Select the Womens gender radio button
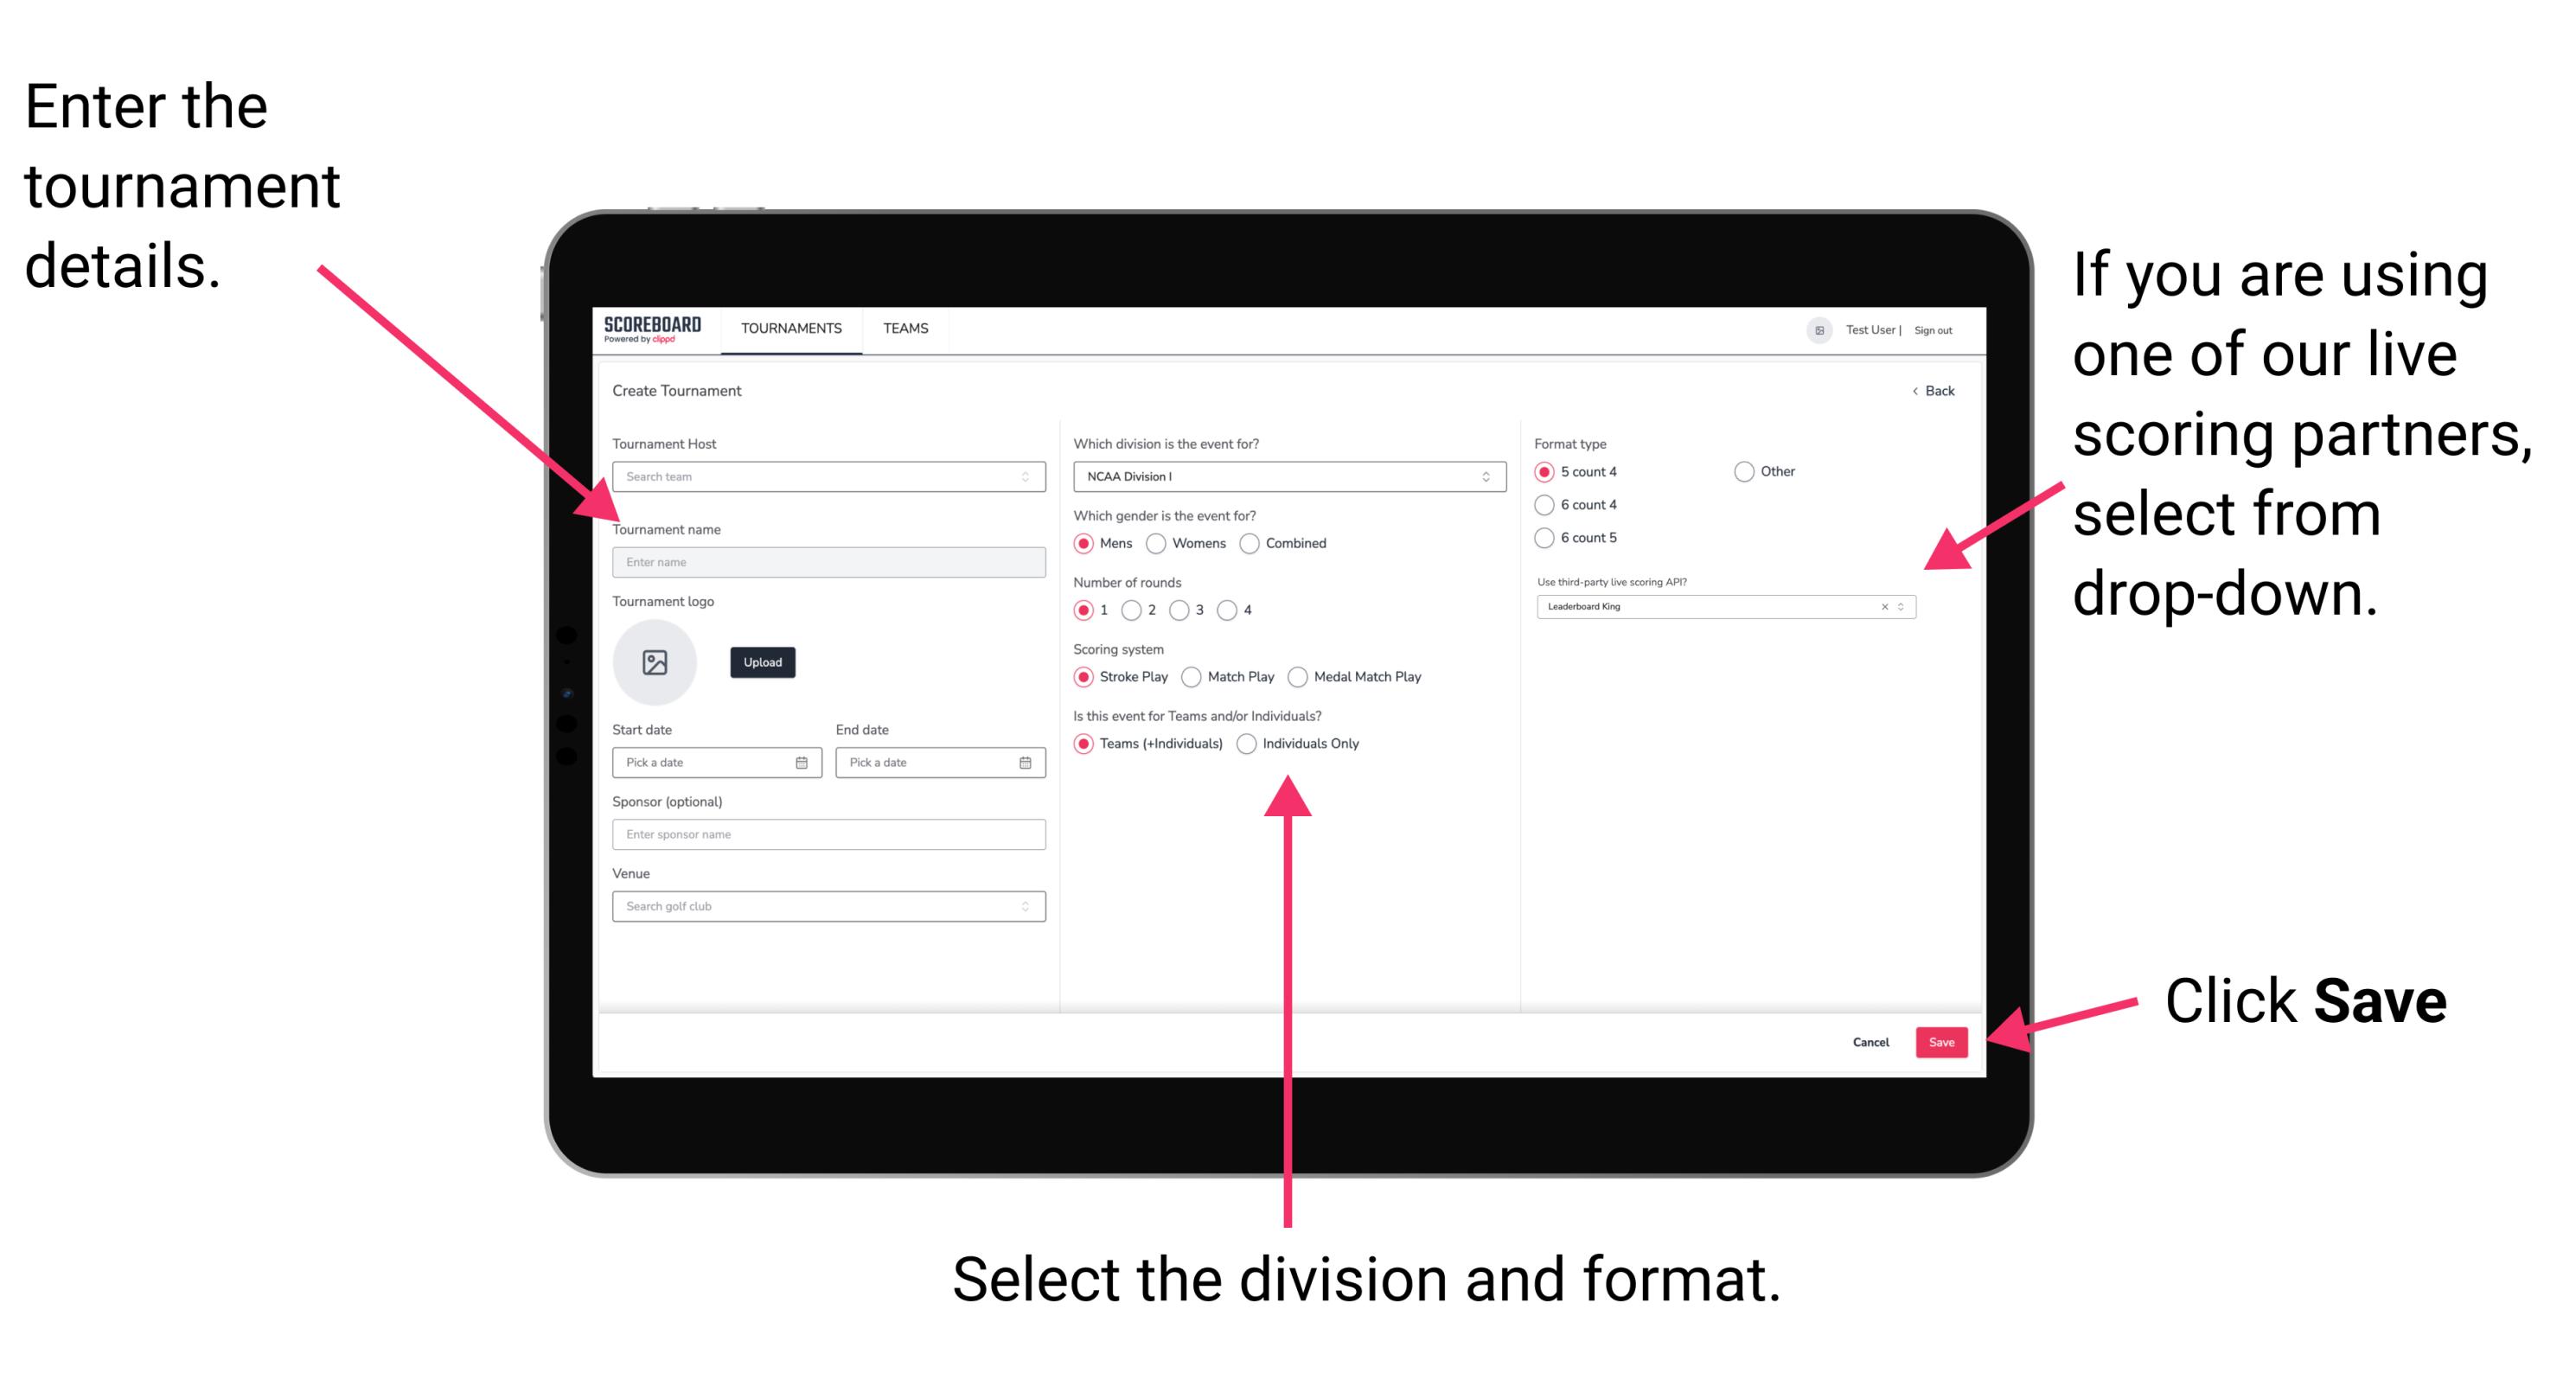This screenshot has width=2576, height=1386. (x=1157, y=543)
